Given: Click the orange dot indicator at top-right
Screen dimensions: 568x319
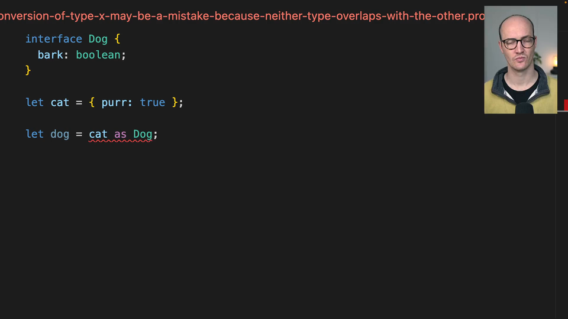Looking at the screenshot, I should 564,2.
